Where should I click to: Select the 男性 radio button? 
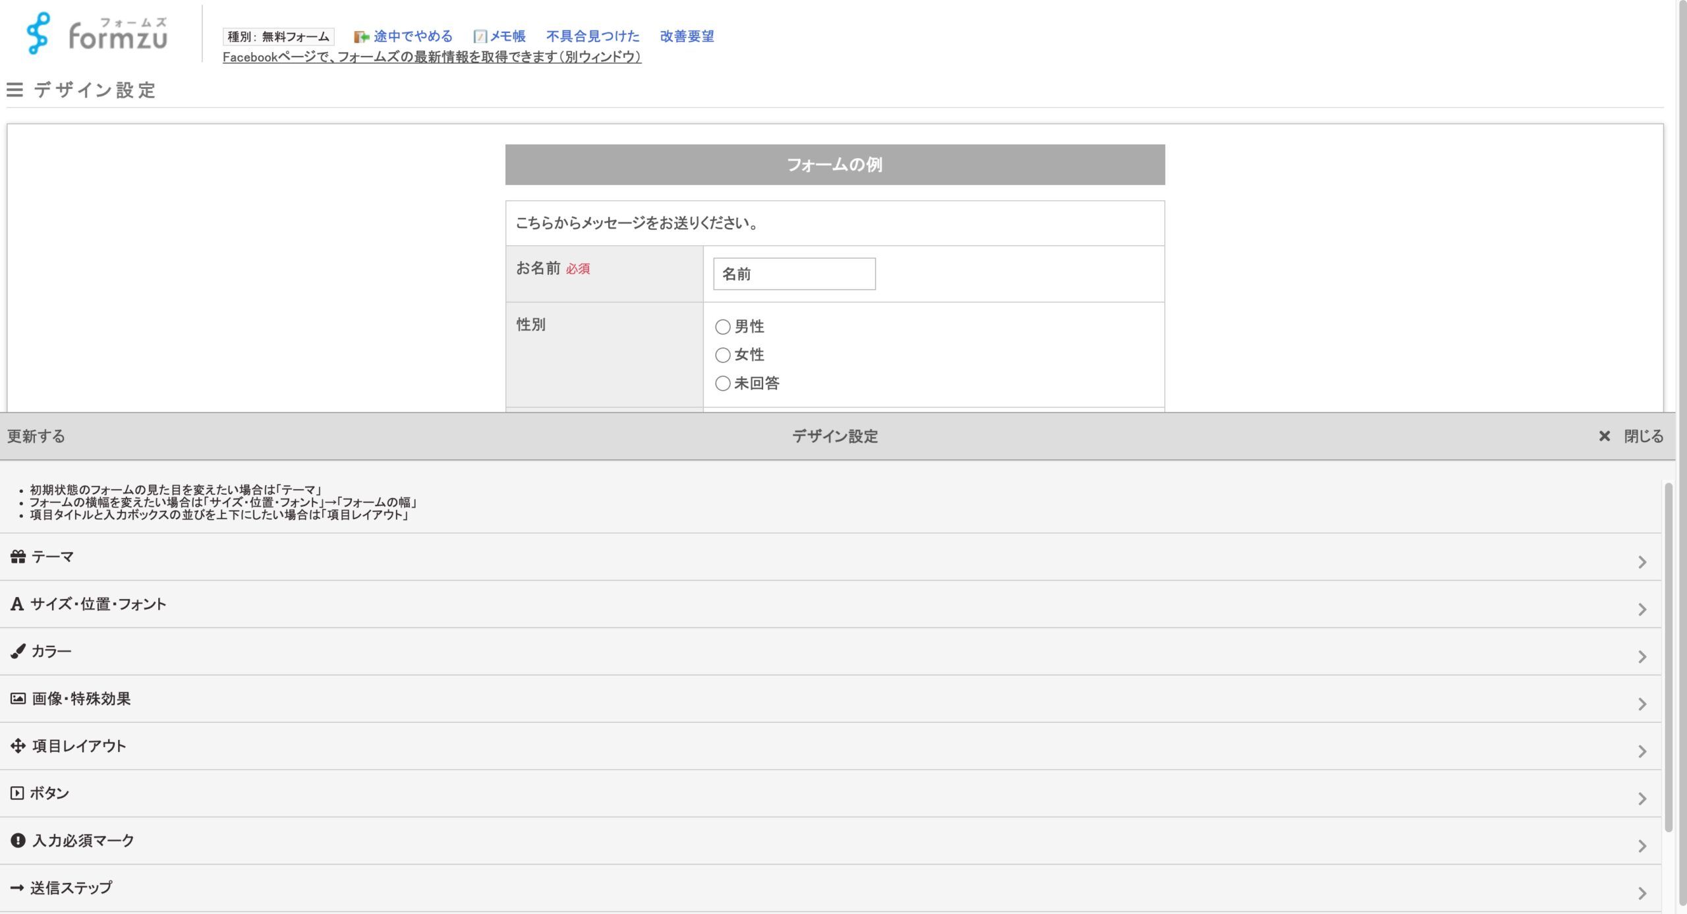(x=722, y=326)
